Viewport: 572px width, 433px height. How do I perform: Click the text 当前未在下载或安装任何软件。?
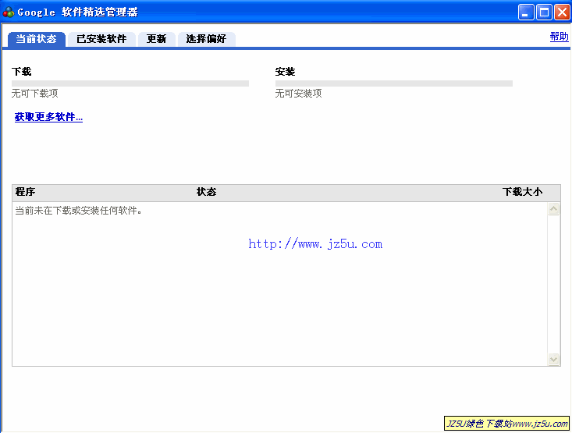79,211
